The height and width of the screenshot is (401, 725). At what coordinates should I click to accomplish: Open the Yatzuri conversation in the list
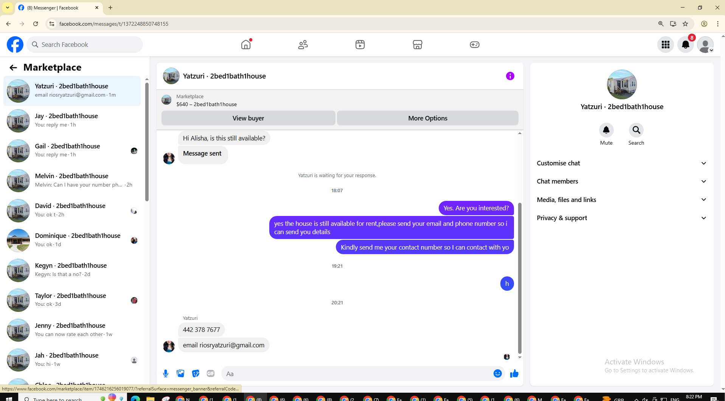(x=72, y=91)
